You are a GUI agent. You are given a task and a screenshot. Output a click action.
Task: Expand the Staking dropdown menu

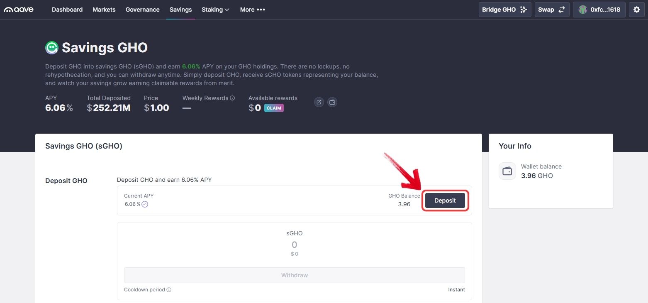(x=215, y=10)
